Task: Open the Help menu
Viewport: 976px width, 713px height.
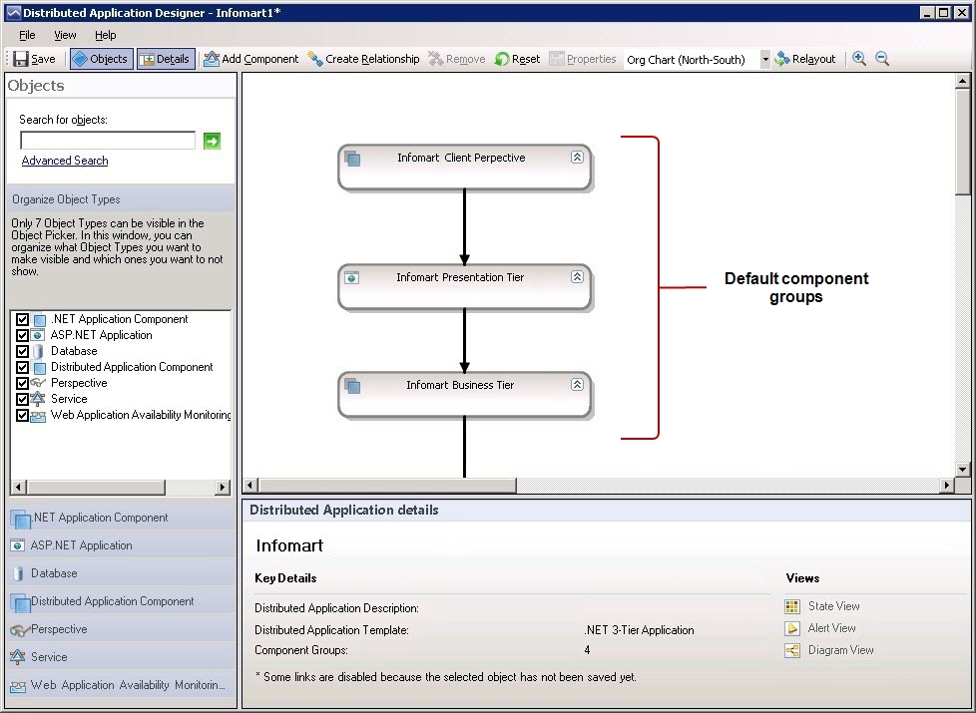Action: (105, 35)
